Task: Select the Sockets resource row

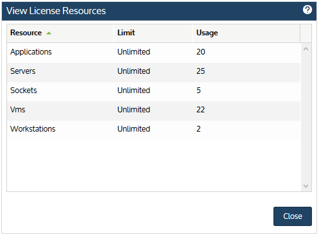Action: tap(153, 92)
